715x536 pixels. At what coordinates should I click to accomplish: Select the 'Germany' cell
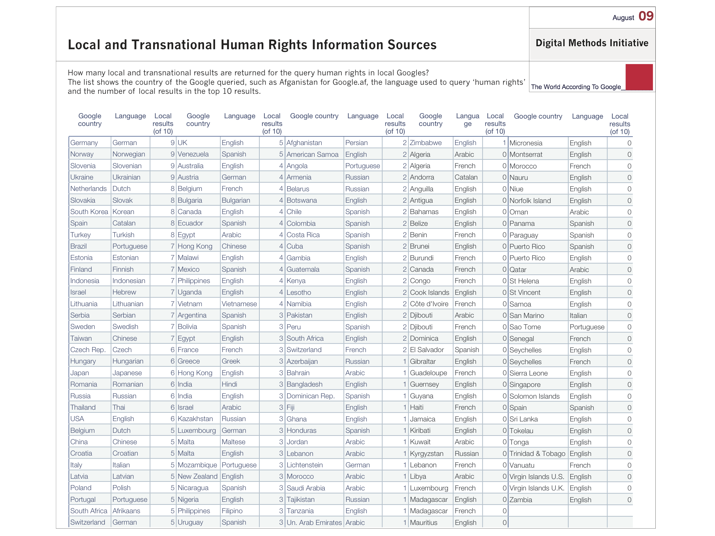[x=90, y=143]
